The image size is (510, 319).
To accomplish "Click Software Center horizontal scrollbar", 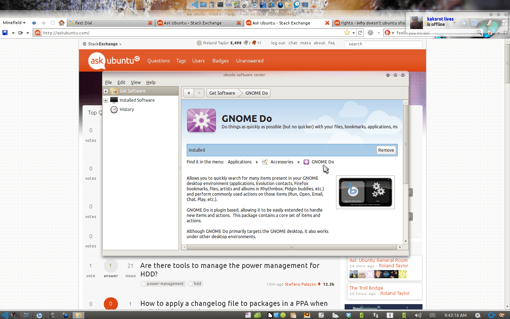I will point(292,247).
